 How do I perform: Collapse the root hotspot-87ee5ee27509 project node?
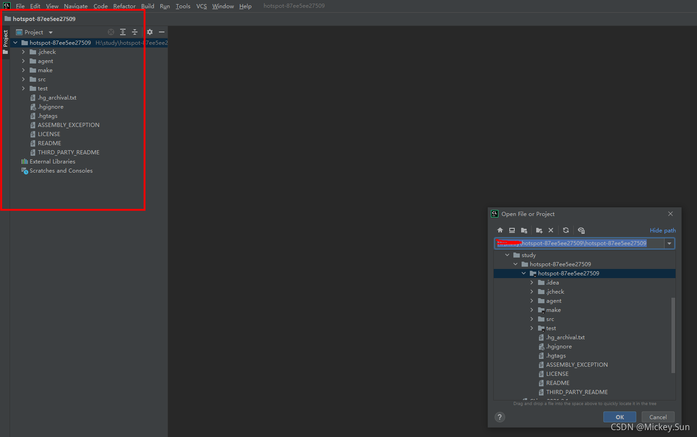point(16,43)
